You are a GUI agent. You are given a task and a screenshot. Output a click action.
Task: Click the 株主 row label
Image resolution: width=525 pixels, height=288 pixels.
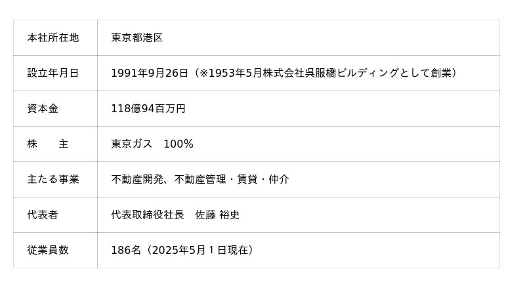(48, 144)
